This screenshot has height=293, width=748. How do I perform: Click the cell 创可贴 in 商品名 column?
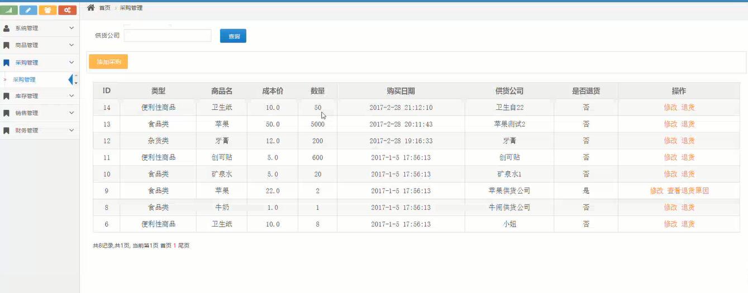coord(222,157)
